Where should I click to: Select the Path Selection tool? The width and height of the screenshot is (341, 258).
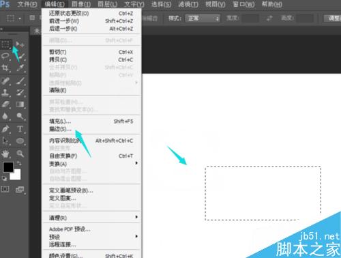[5, 141]
